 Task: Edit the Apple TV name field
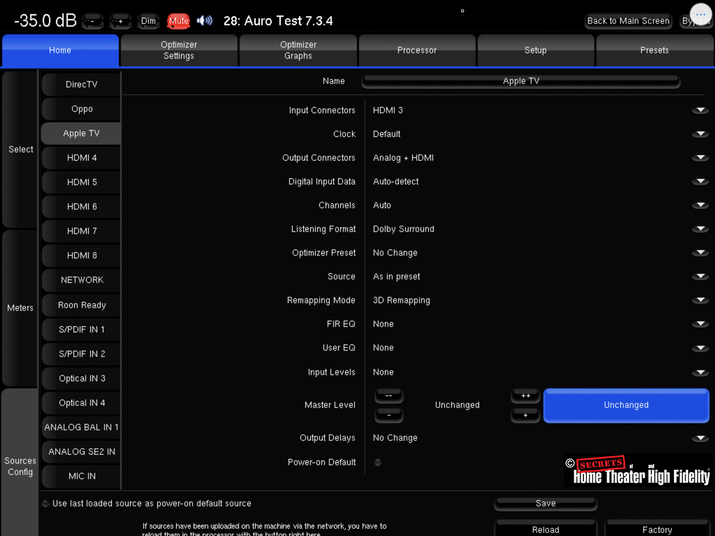click(521, 81)
